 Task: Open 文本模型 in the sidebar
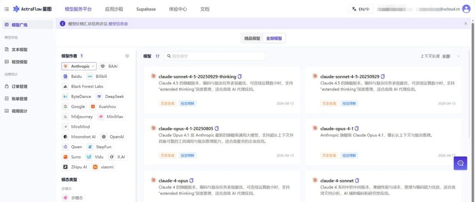[x=28, y=49]
